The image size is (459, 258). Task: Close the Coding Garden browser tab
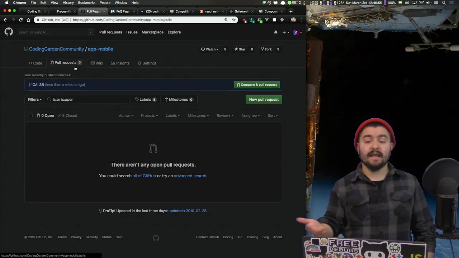click(x=45, y=11)
